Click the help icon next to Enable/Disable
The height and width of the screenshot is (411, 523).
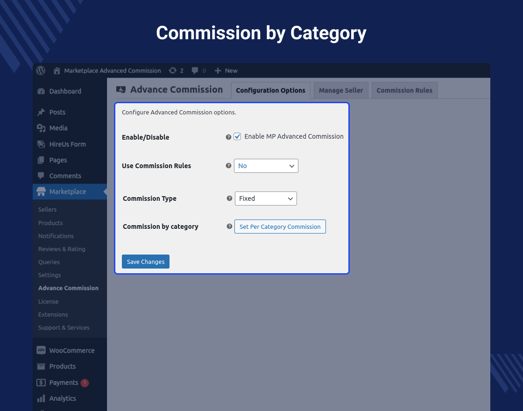[x=228, y=136]
